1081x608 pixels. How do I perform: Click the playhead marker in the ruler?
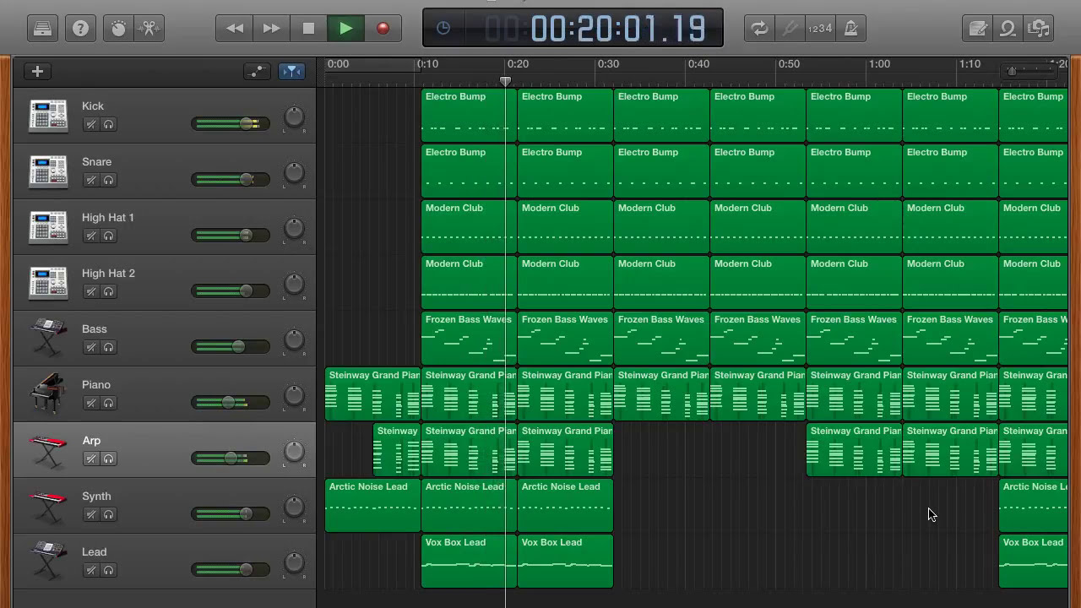pyautogui.click(x=505, y=81)
